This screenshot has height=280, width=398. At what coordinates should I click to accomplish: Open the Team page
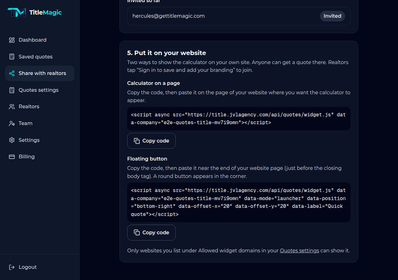pyautogui.click(x=39, y=123)
